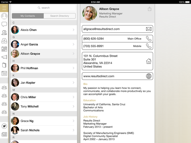
Task: Select contact name Allison Grayce in list
Action: coord(30,54)
